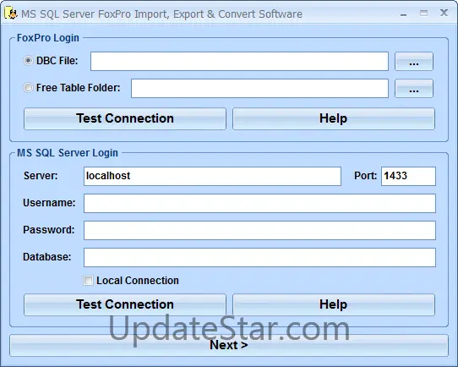Click the Server field containing localhost
This screenshot has width=458, height=367.
212,176
